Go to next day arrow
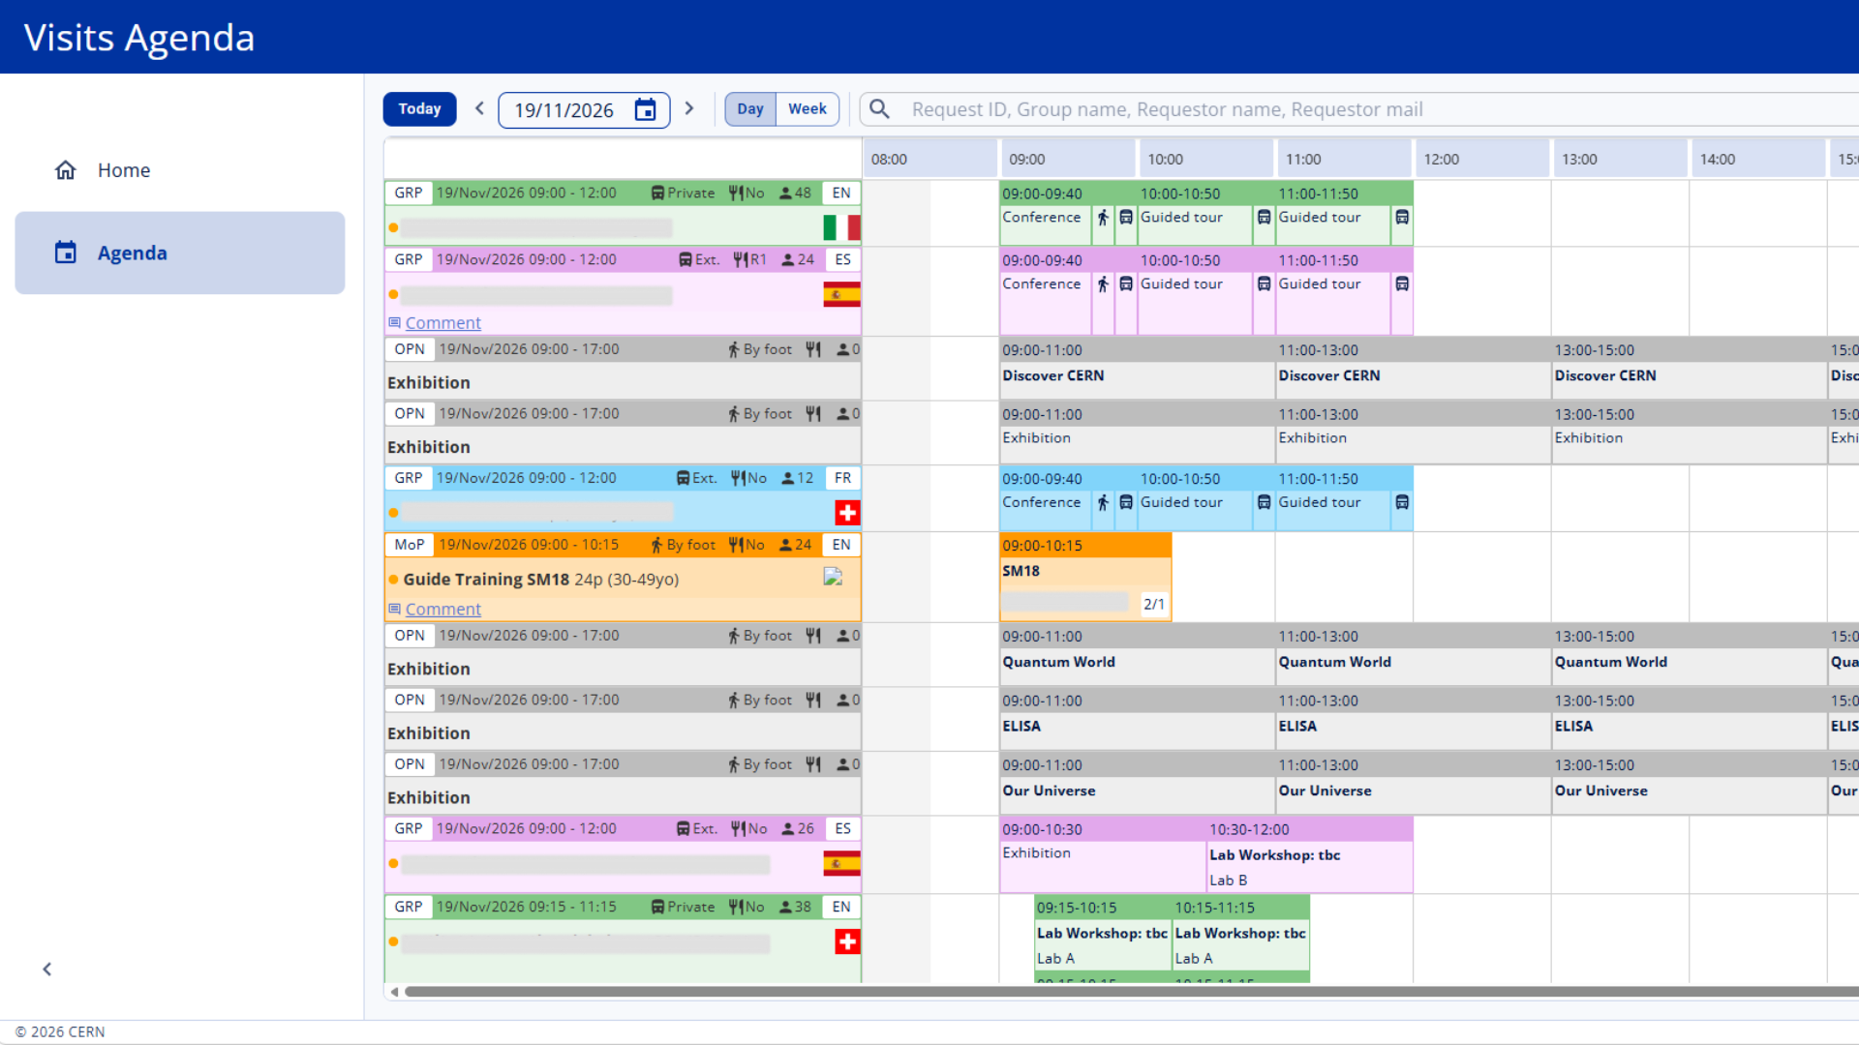 689,108
